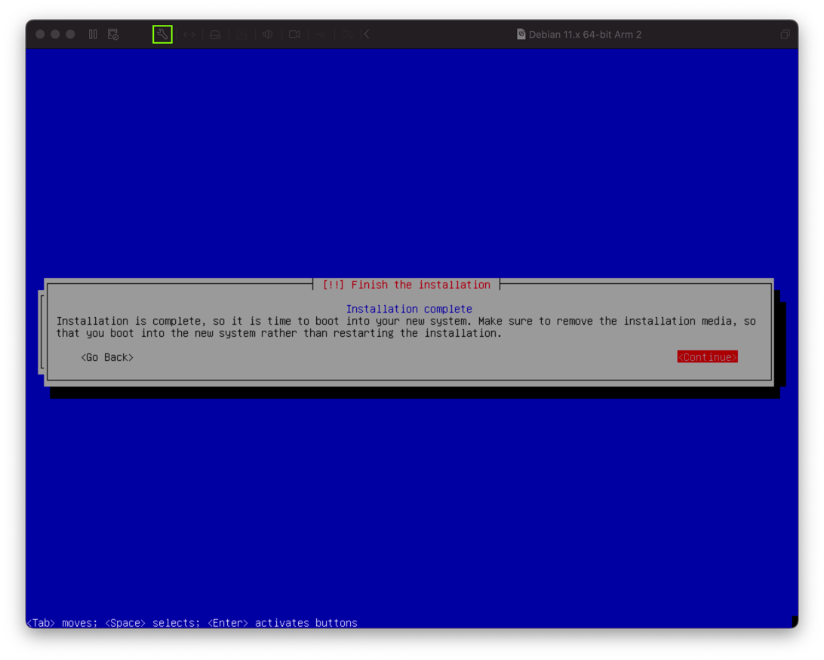Activate the Continue button
The height and width of the screenshot is (660, 824).
(x=707, y=357)
